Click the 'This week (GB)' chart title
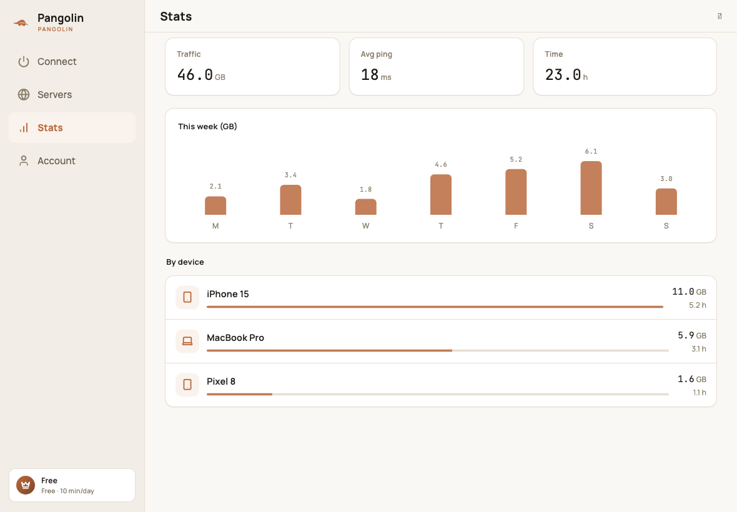Image resolution: width=737 pixels, height=512 pixels. coord(207,126)
